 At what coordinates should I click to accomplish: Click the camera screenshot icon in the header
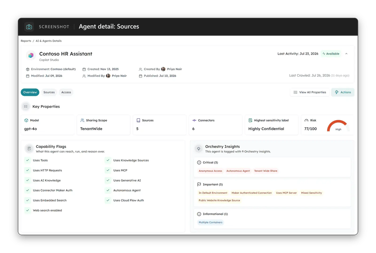tap(29, 27)
